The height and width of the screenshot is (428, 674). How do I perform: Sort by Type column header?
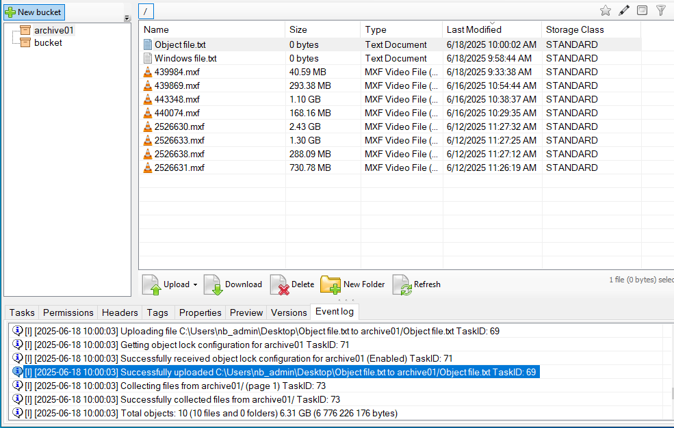401,29
